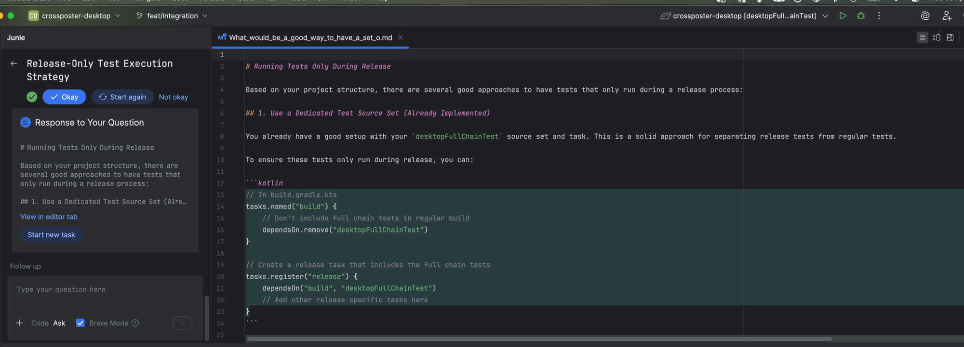Click the Response to Your Question heading
The height and width of the screenshot is (347, 964).
[x=90, y=122]
